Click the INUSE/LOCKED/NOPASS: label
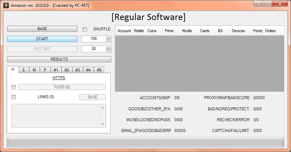 pyautogui.click(x=149, y=120)
